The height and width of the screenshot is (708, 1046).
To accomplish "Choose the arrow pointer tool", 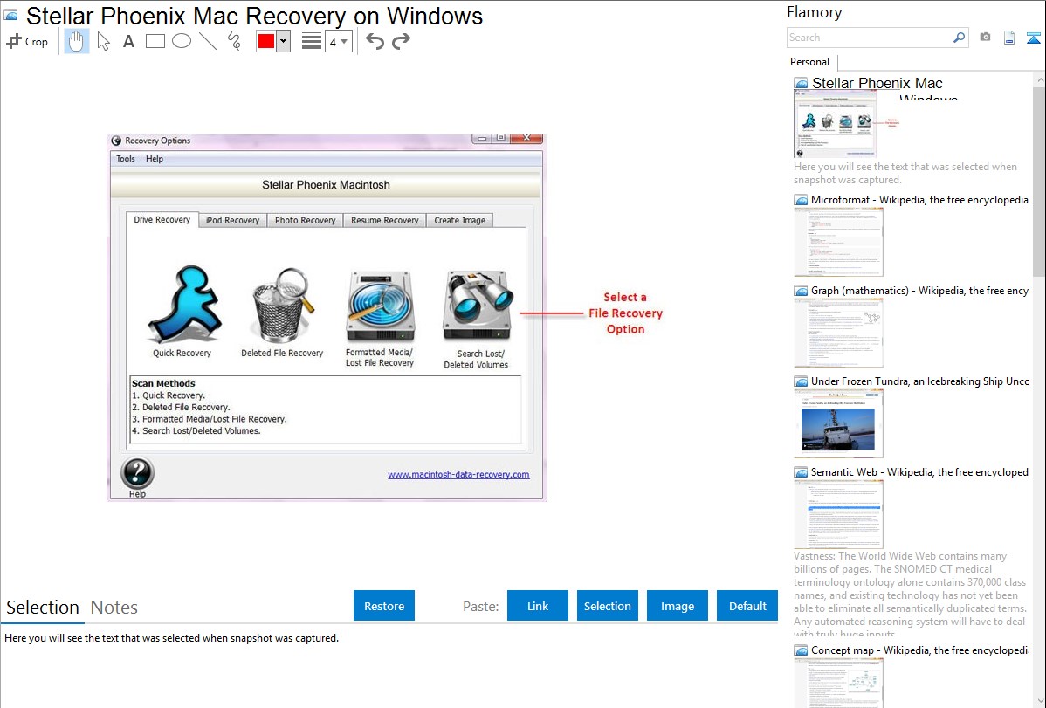I will (103, 41).
